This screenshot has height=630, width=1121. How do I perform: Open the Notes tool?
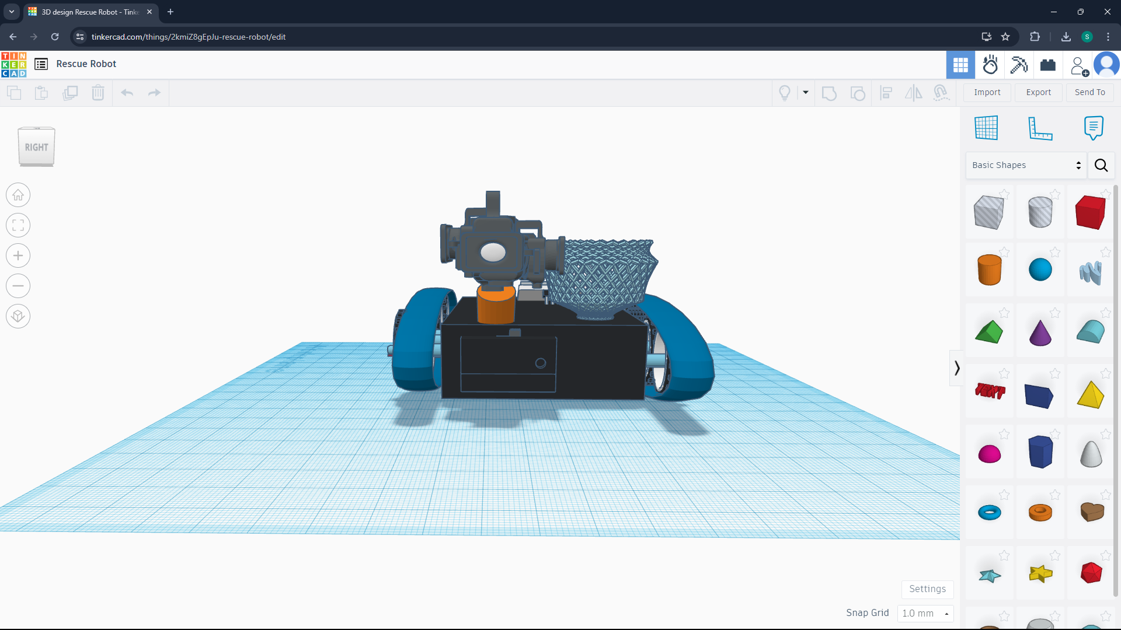pos(1093,128)
